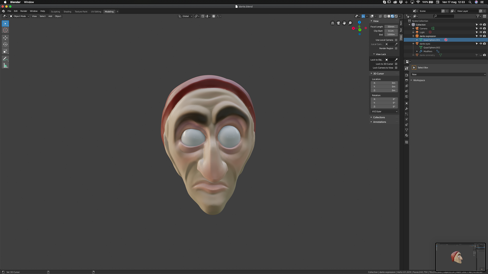Click the red X axis gizmo handle
Screen dimensions: 488x274
(353, 28)
